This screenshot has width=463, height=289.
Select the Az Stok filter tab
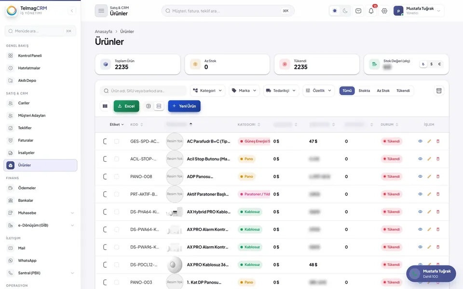[383, 91]
